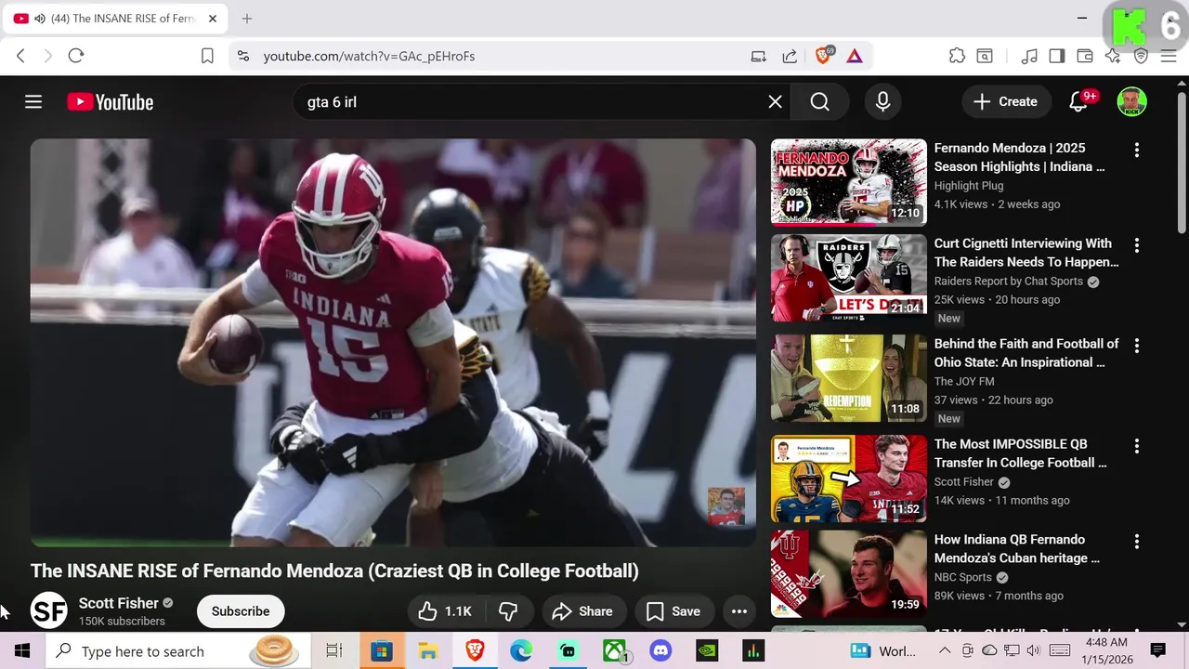Open Brave Wallet icon
The width and height of the screenshot is (1189, 669).
[1084, 56]
